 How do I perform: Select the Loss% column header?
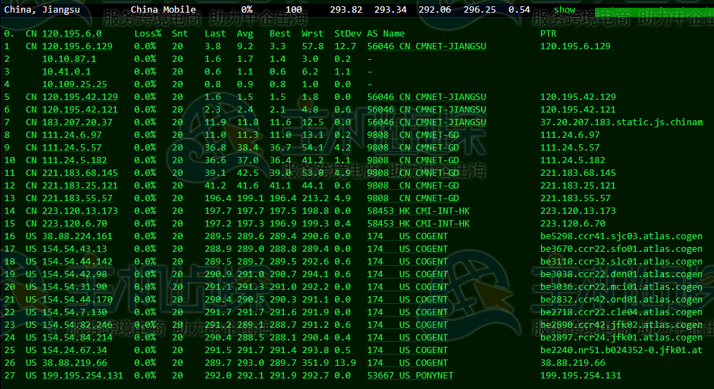[148, 34]
